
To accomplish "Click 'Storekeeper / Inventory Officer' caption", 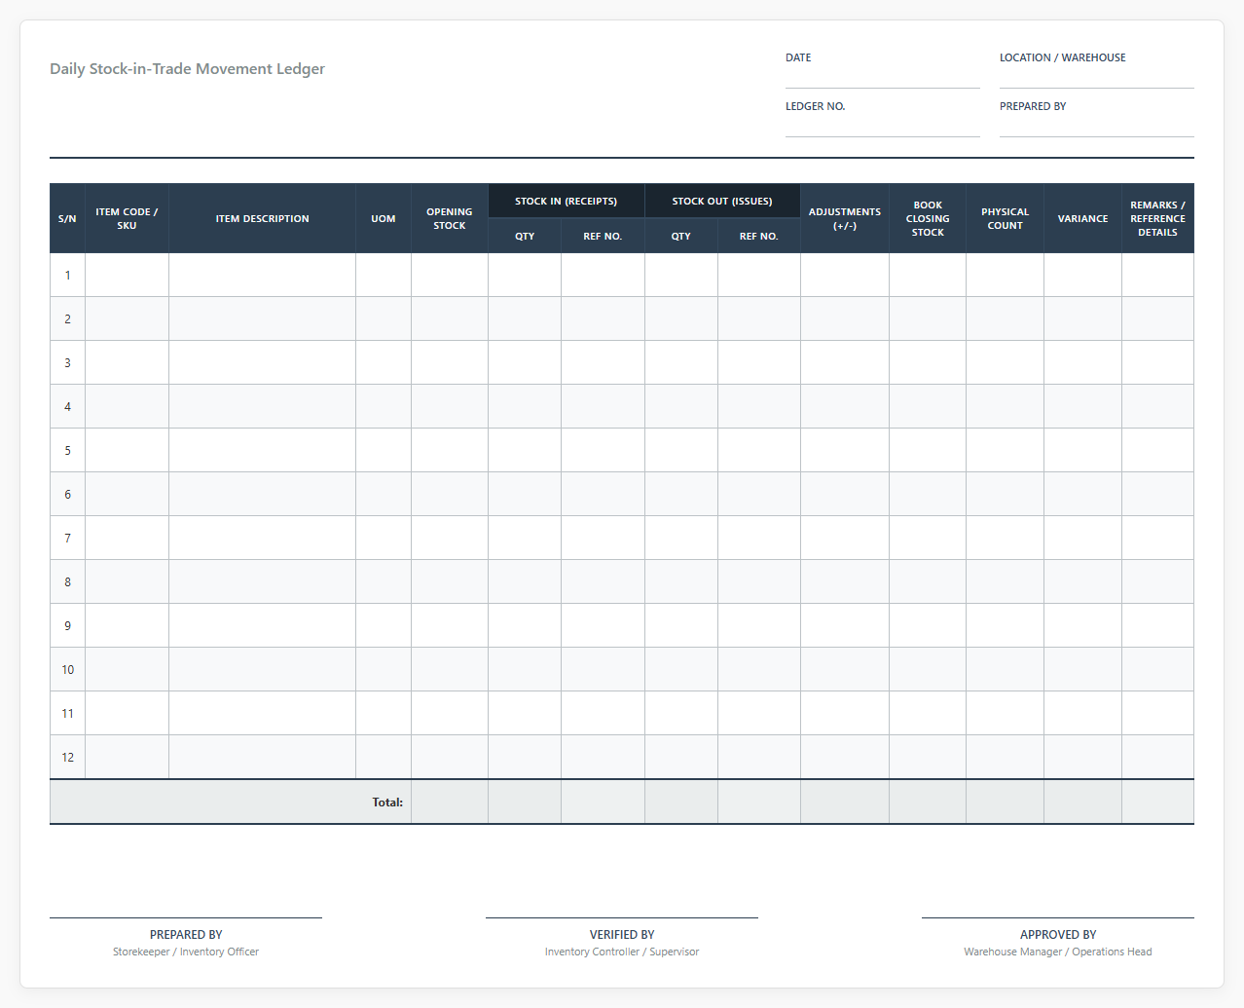I will 186,952.
